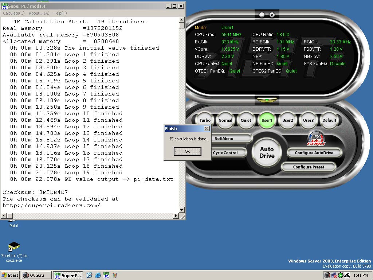Select the Turbo mode in OC Guru
This screenshot has width=373, height=280.
coord(205,120)
